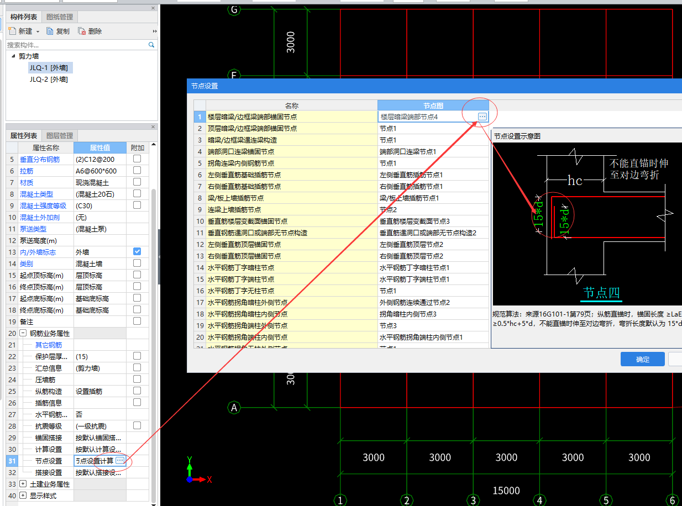Click cell 左侧垂直筋顶层节点2
The image size is (682, 506).
433,244
